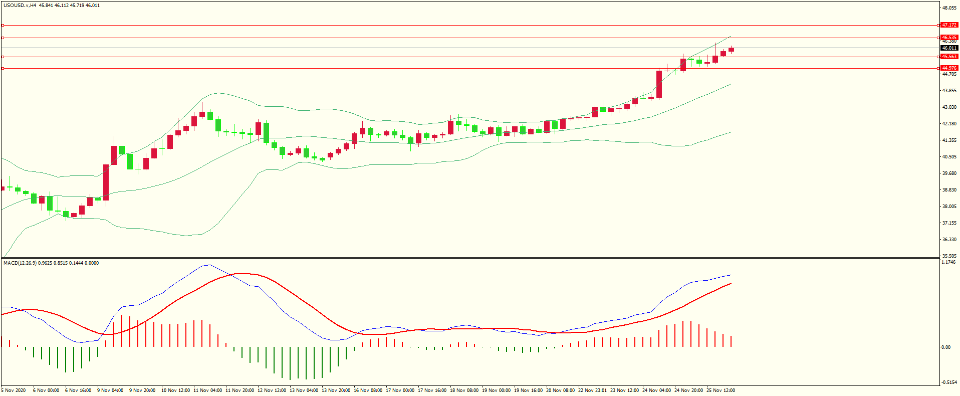Click the 22 Nov 23:01 time label
960x396 pixels.
pos(592,390)
